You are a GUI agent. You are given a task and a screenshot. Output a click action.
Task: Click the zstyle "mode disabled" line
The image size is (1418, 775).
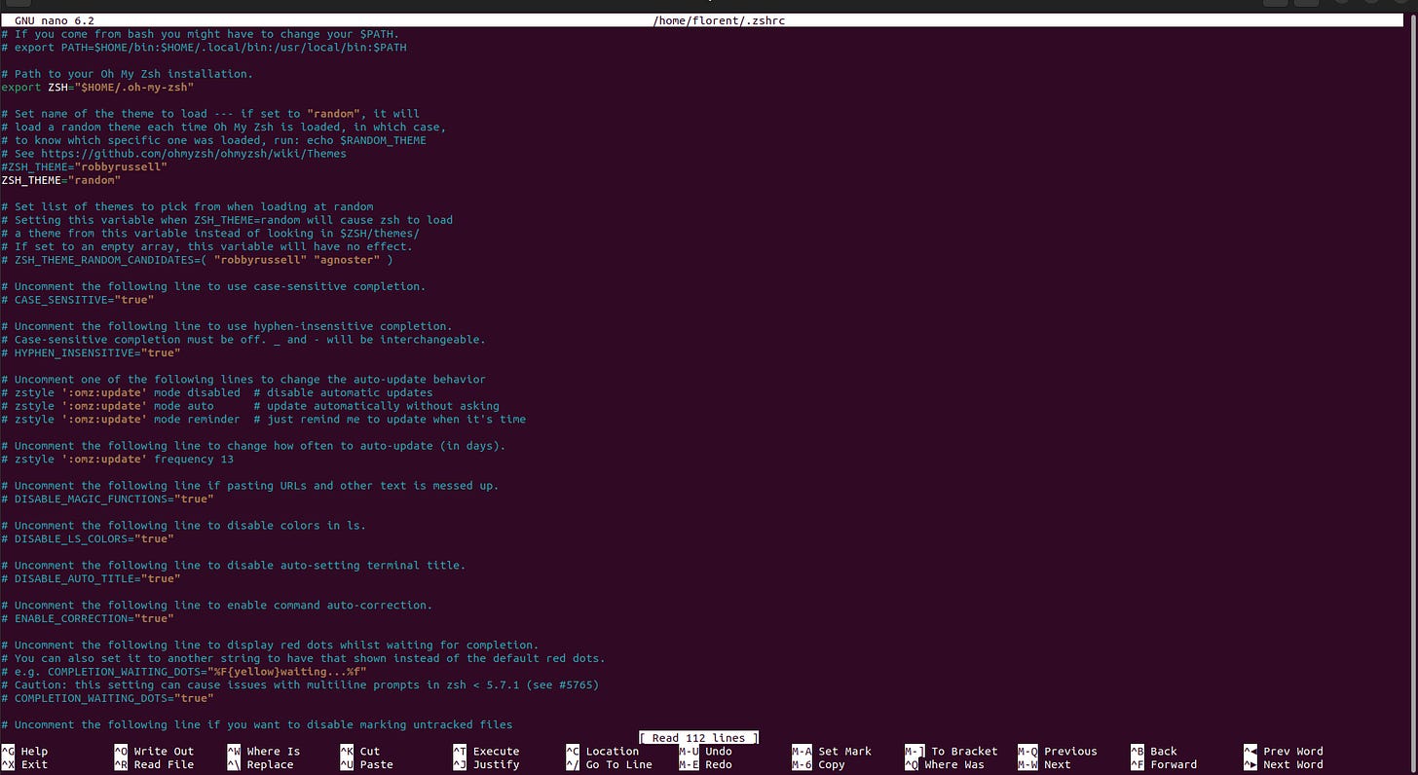coord(217,392)
